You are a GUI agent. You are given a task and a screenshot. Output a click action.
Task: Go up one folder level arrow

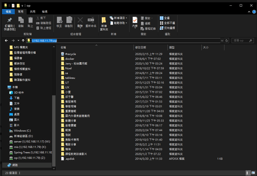[23, 41]
